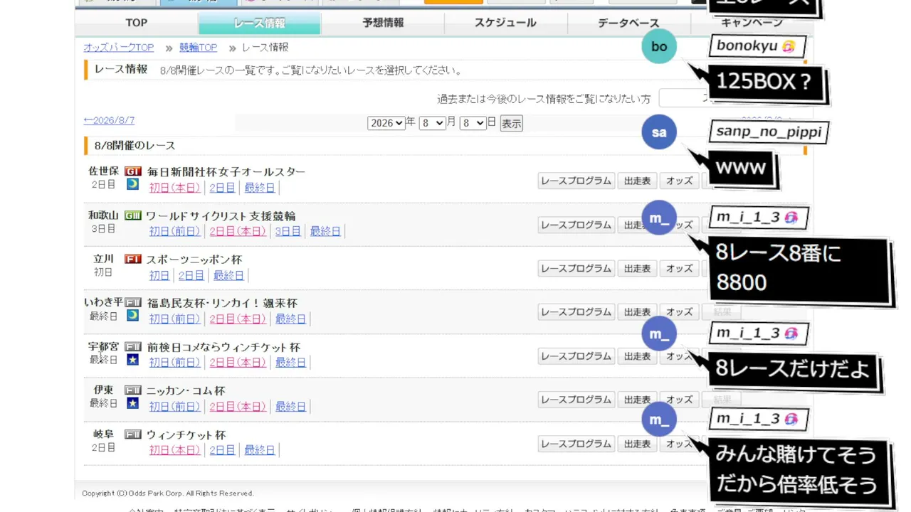The image size is (911, 512).
Task: Select 最終日 link under 立川
Action: [229, 275]
